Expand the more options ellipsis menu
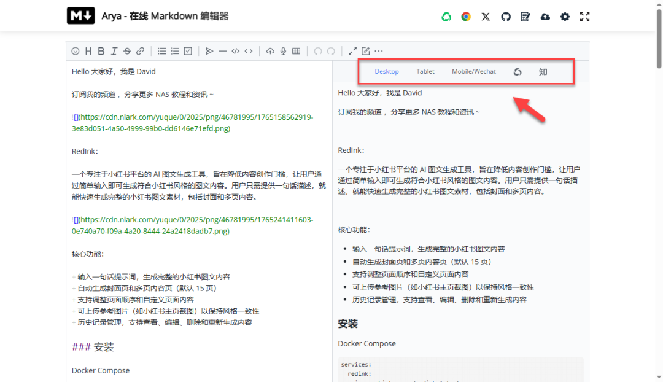663x382 pixels. 379,51
